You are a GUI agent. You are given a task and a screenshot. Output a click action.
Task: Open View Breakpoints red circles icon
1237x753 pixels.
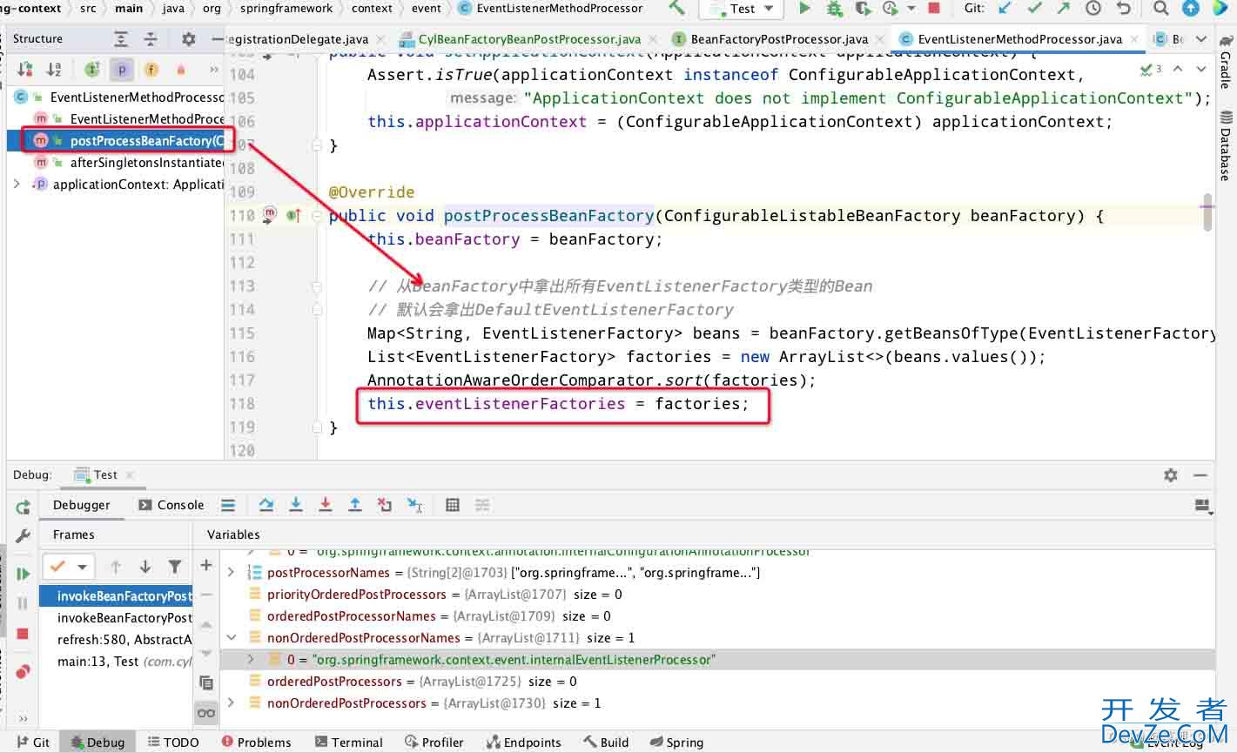(x=24, y=671)
